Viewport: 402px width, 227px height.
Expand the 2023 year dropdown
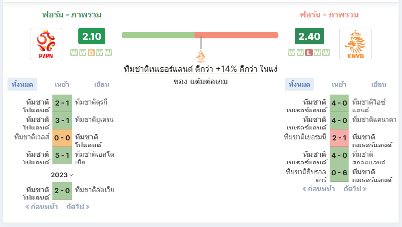tap(62, 175)
